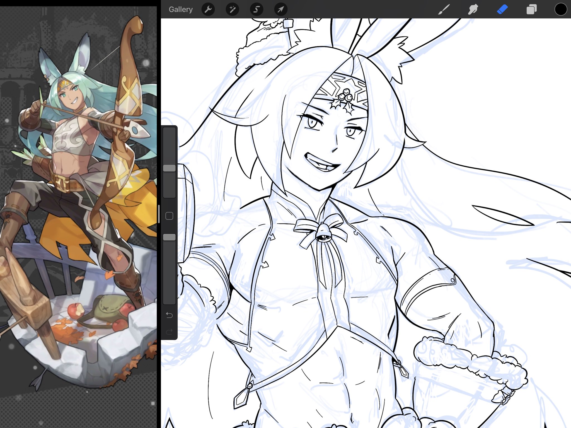Tap the split view divider handle
Image resolution: width=571 pixels, height=428 pixels.
click(159, 214)
